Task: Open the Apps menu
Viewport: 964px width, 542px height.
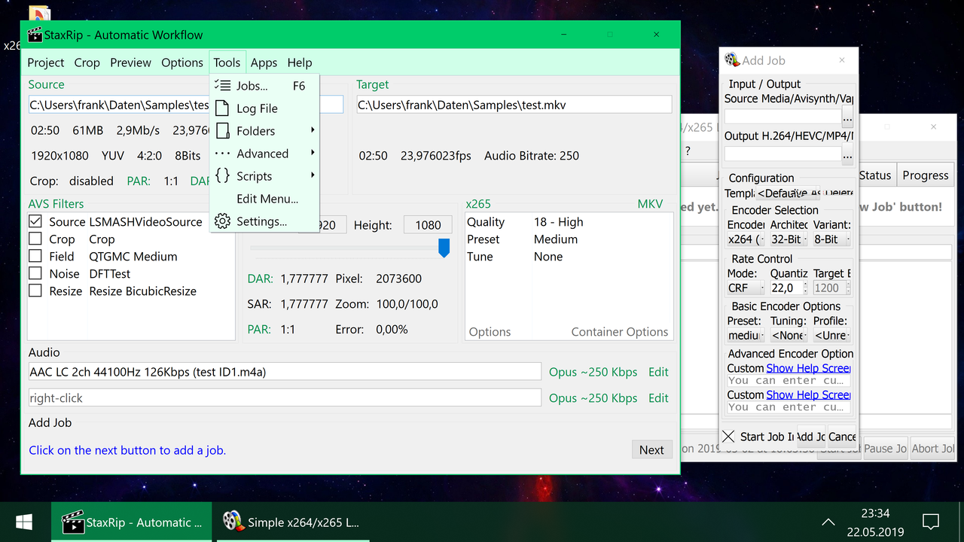Action: [x=264, y=62]
